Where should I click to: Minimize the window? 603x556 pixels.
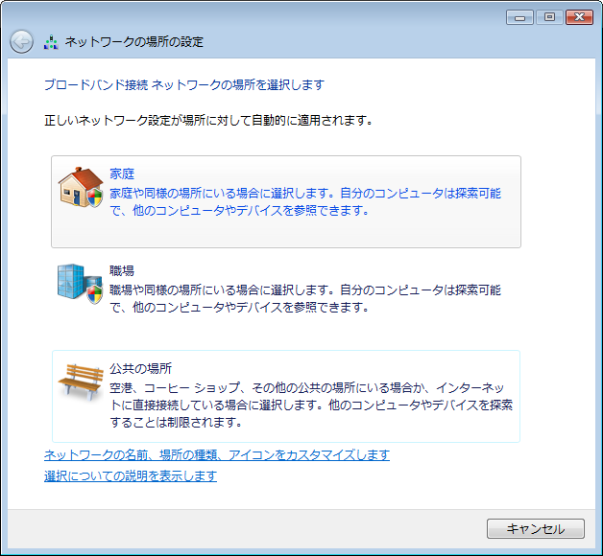pos(519,17)
